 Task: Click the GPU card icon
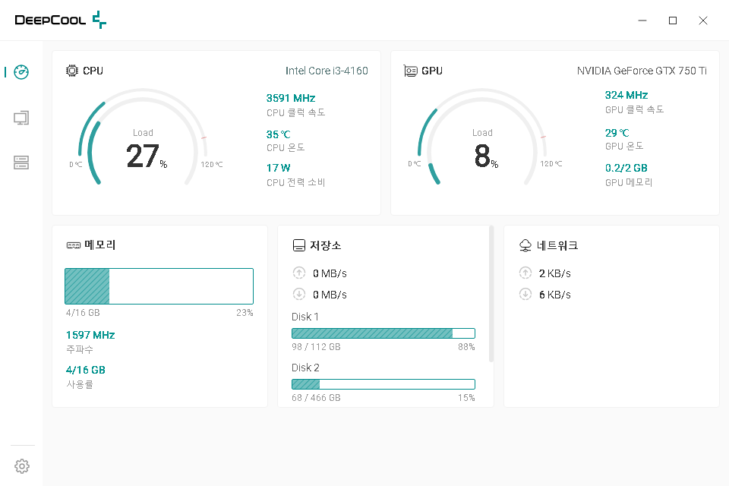[x=411, y=71]
